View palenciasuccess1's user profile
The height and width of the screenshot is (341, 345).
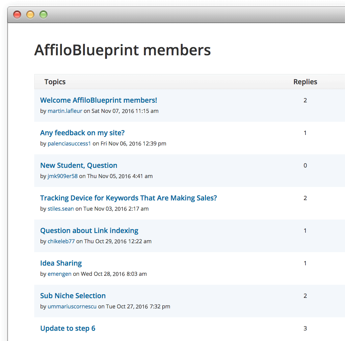(69, 144)
